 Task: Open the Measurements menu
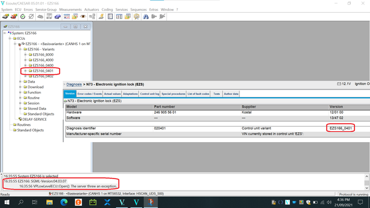pos(71,10)
